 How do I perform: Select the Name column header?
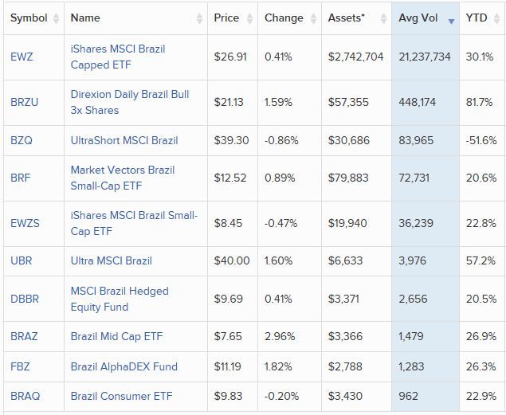135,18
